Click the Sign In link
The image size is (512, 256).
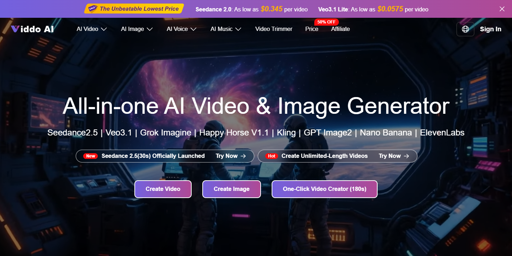click(491, 29)
